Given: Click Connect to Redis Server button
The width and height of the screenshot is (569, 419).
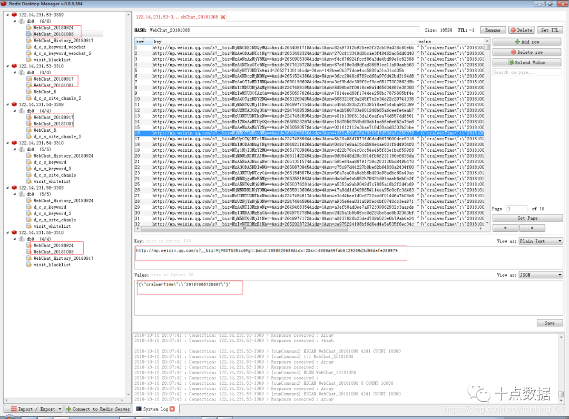Looking at the screenshot, I should point(97,409).
